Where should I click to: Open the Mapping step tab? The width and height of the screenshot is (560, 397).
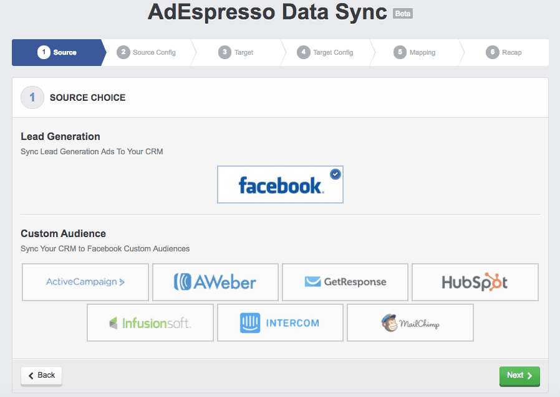click(x=415, y=52)
